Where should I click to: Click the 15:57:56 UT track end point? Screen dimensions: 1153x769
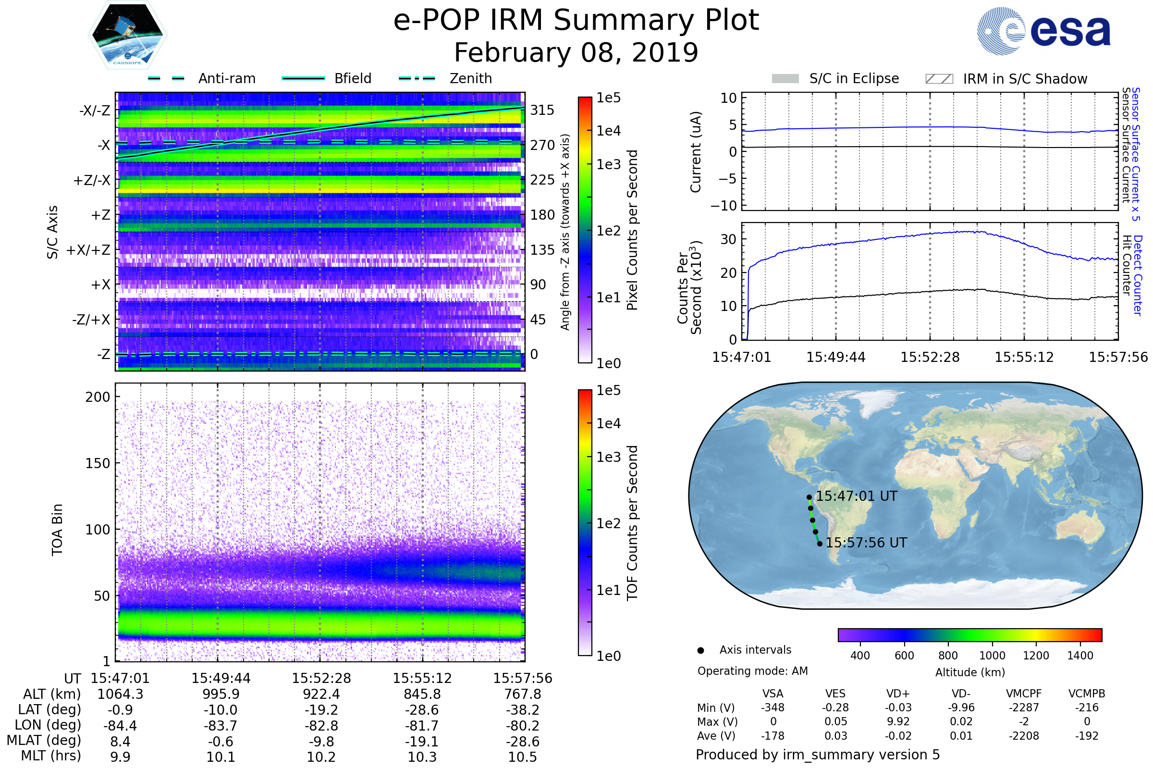[x=820, y=544]
